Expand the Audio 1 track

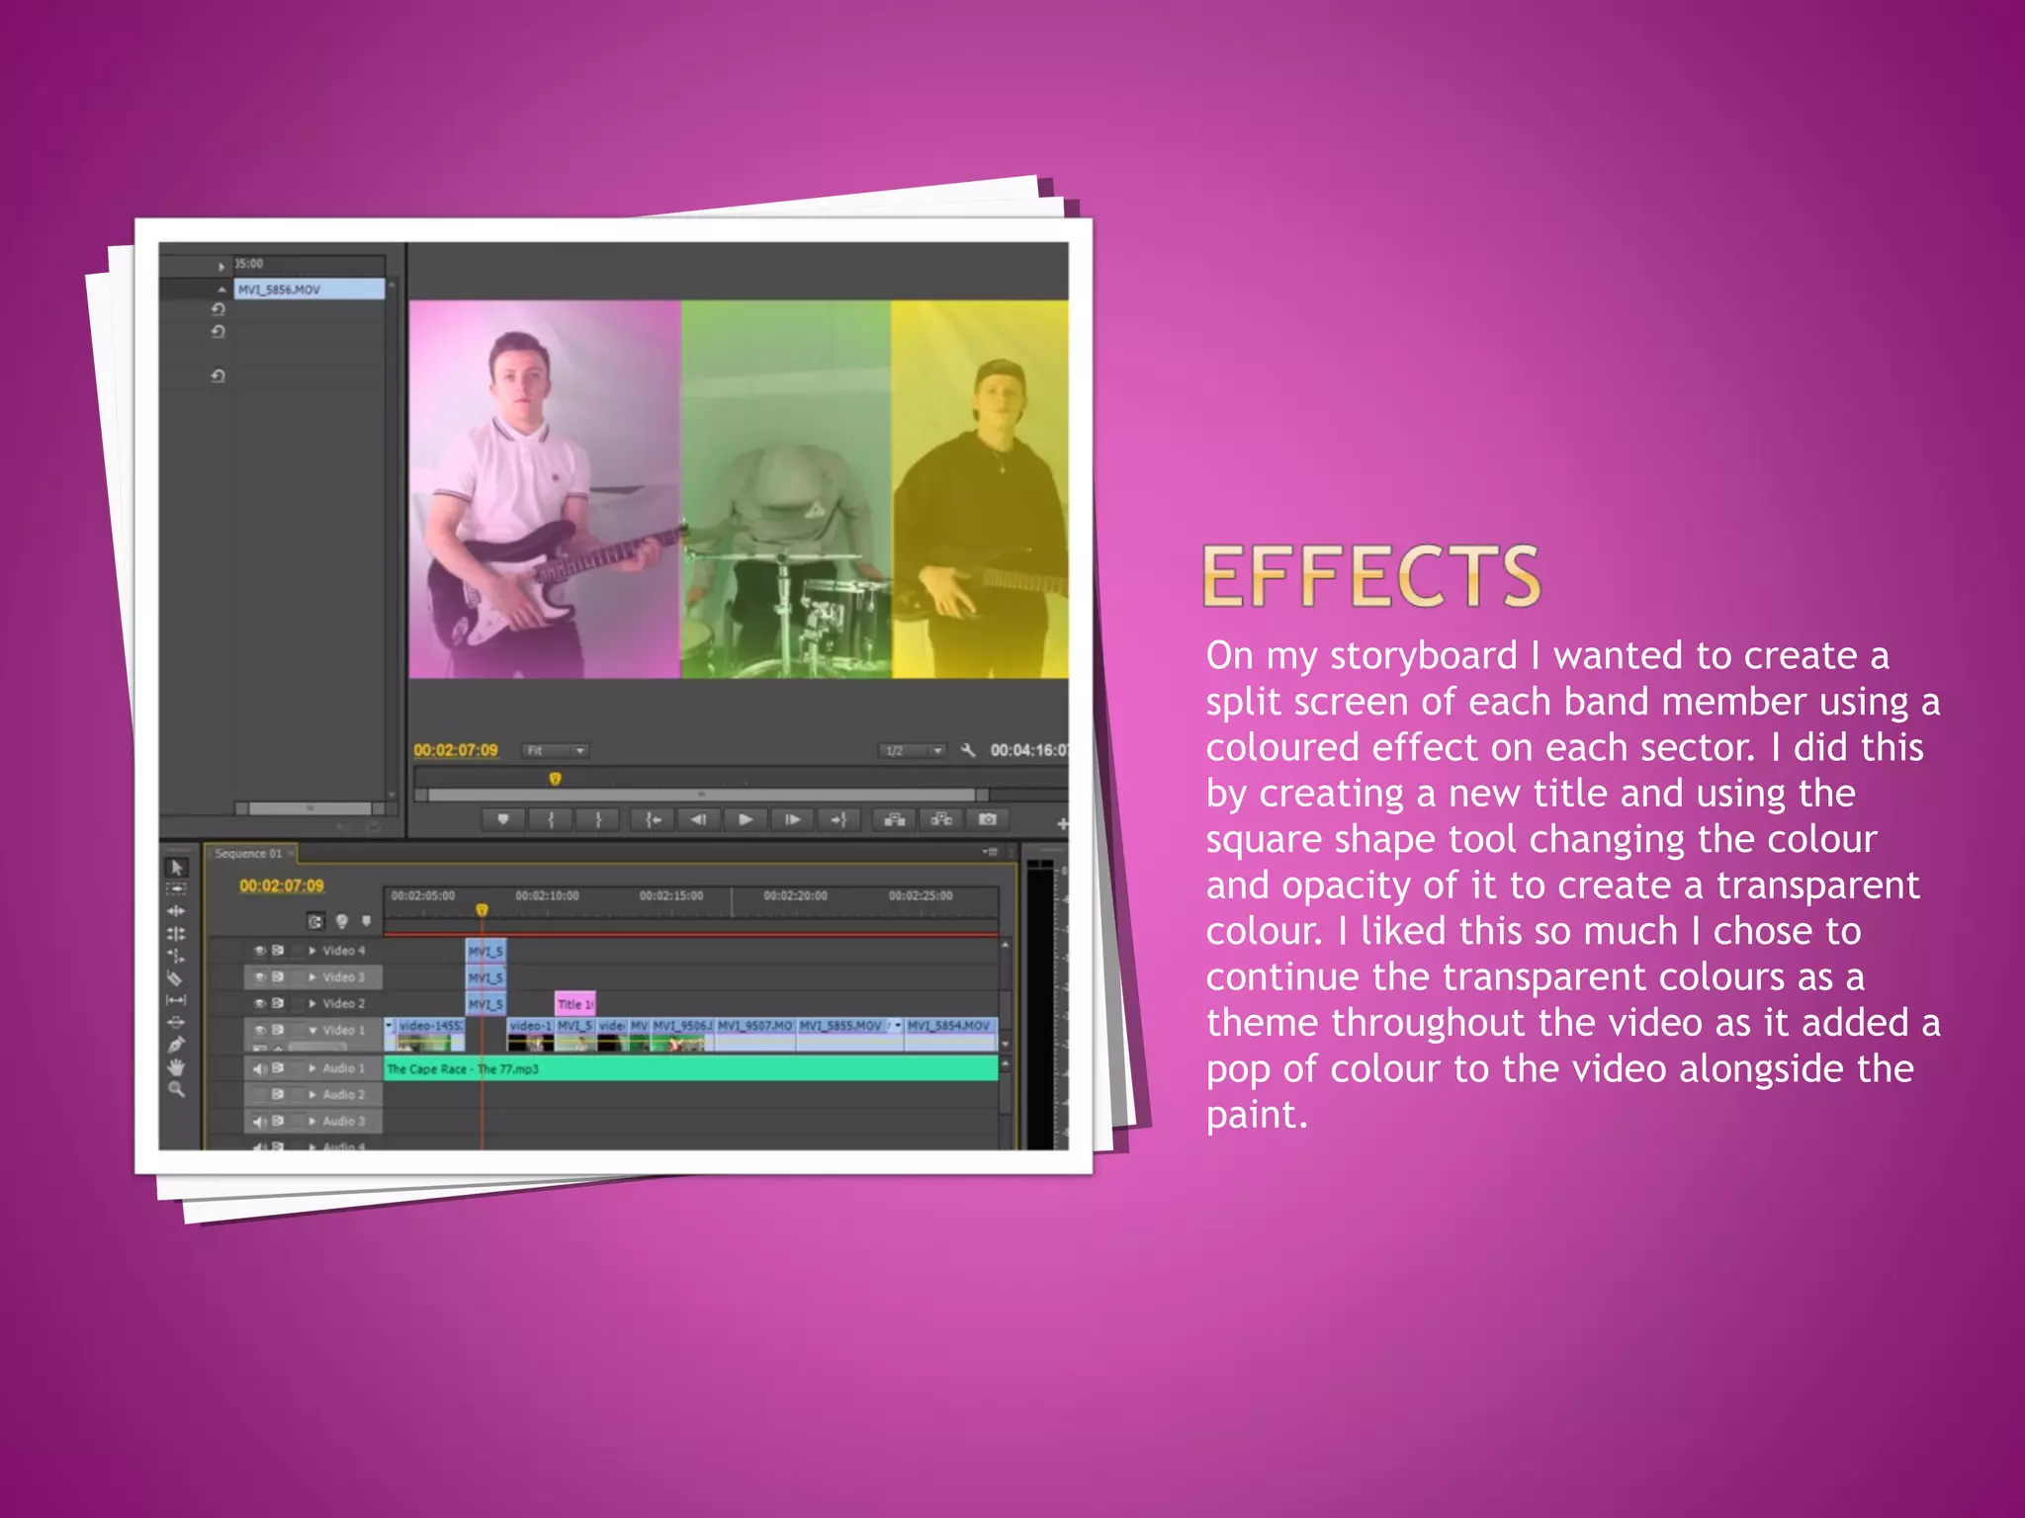click(312, 1068)
